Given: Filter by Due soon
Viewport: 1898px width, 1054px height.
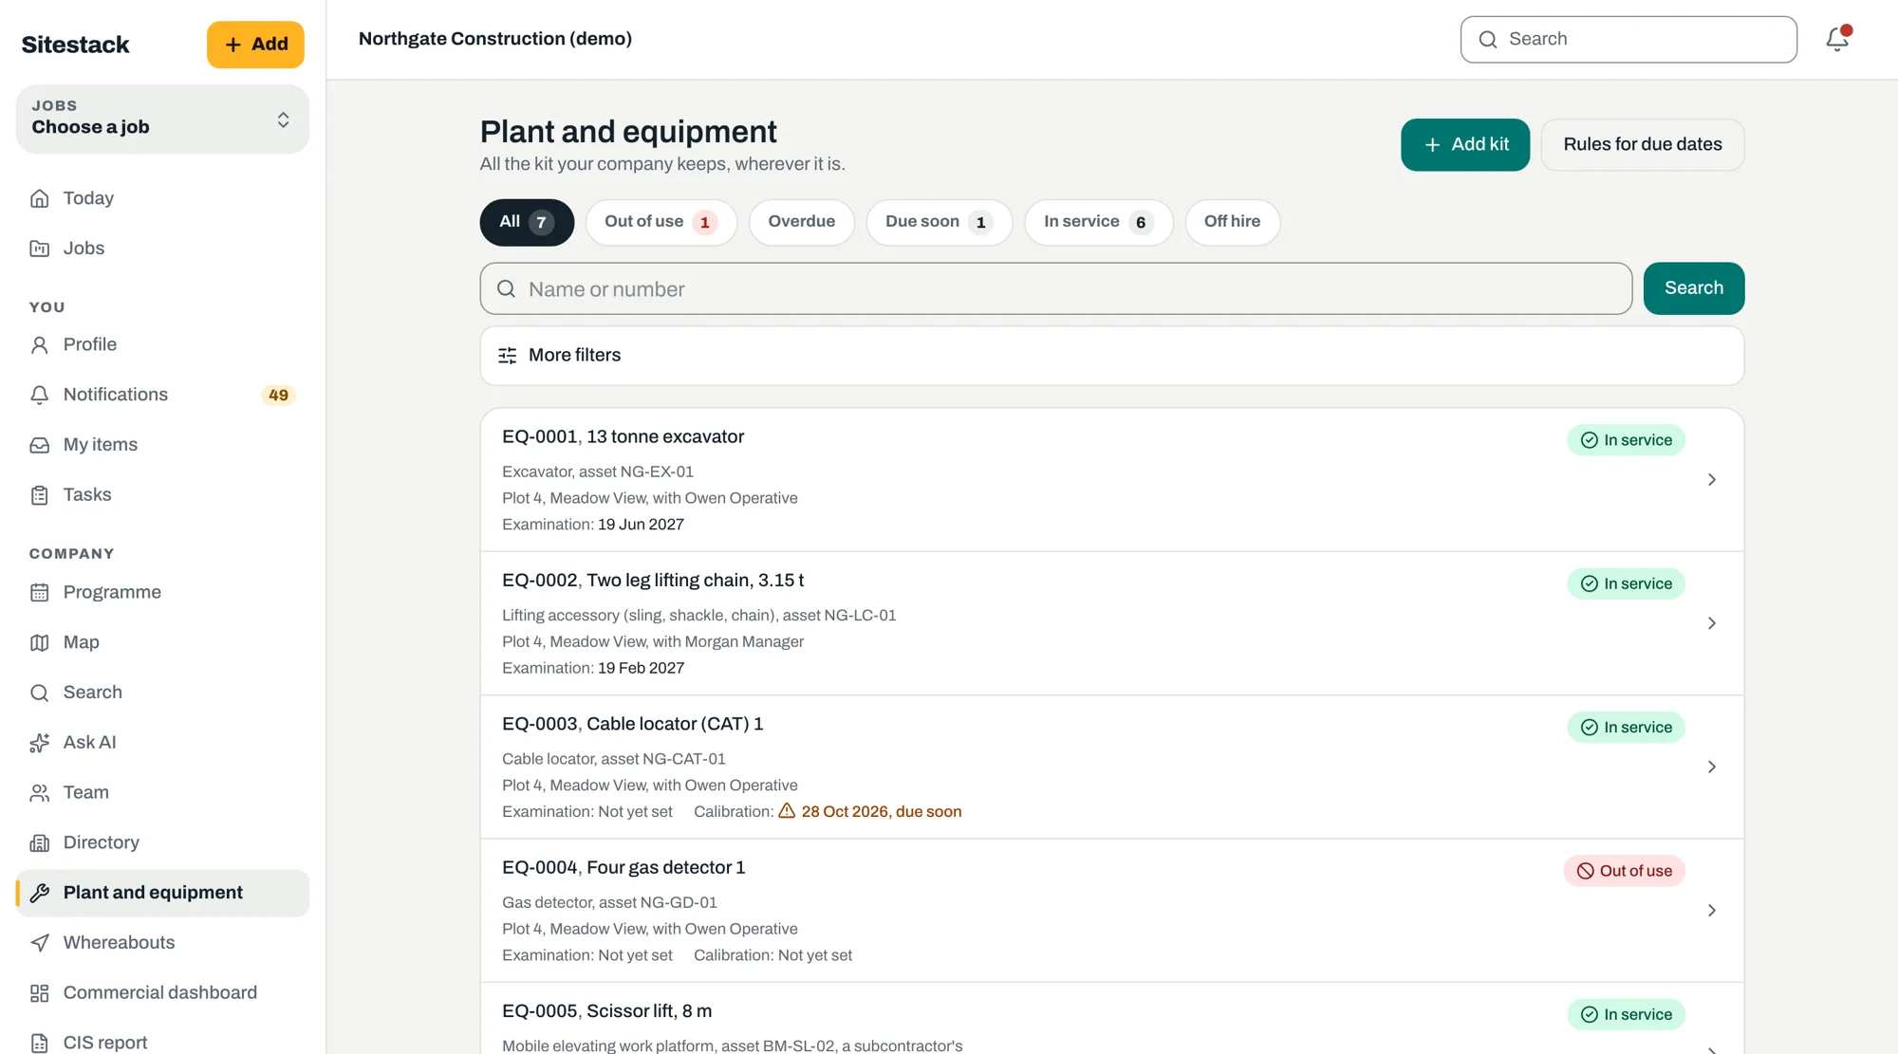Looking at the screenshot, I should [x=939, y=222].
